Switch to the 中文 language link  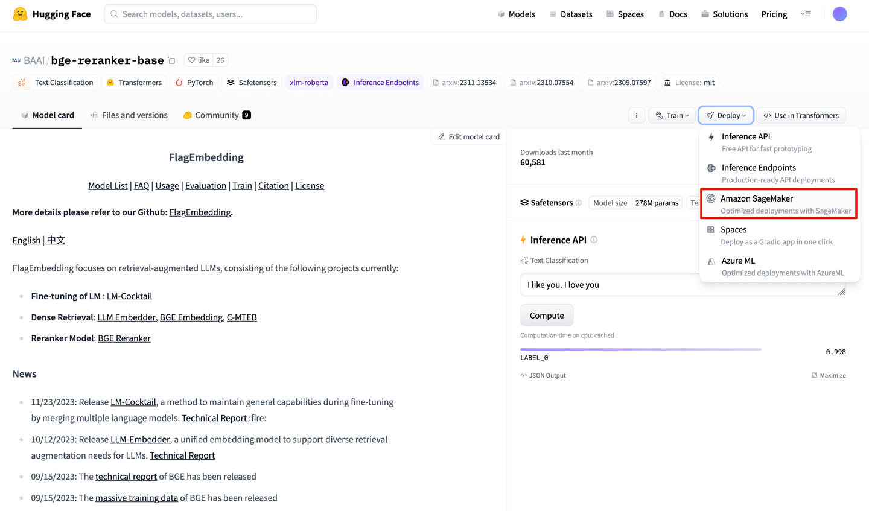tap(56, 240)
